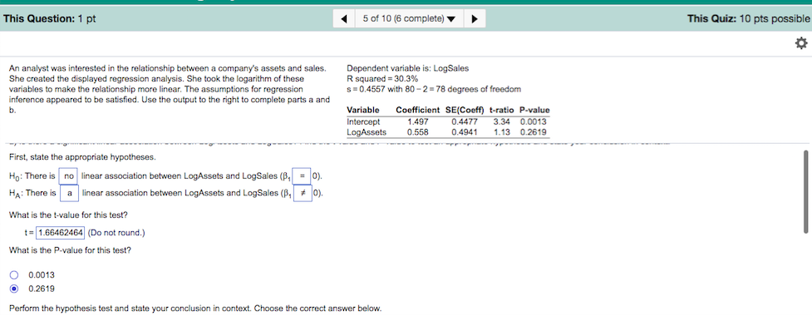
Task: Click the Variable column header
Action: [x=362, y=110]
